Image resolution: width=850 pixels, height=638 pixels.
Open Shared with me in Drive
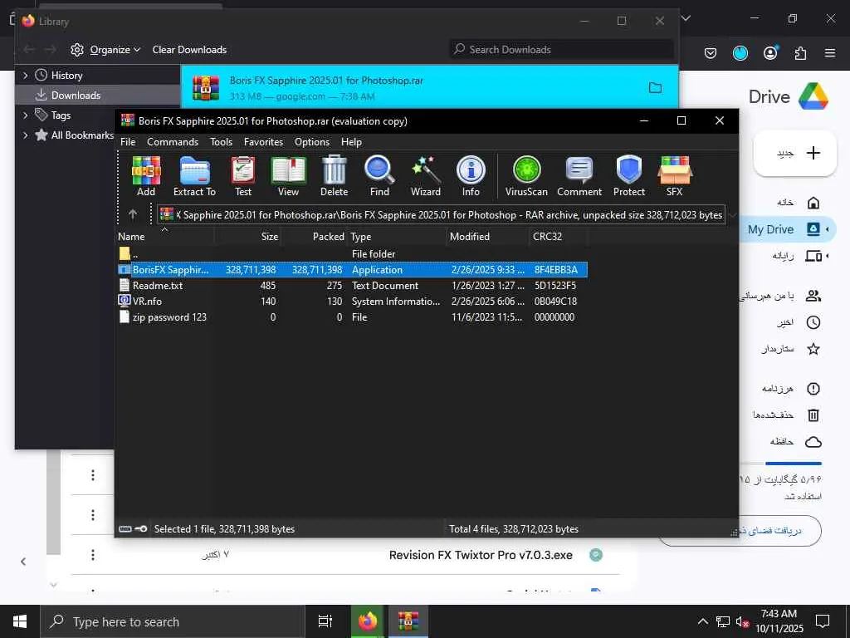813,296
